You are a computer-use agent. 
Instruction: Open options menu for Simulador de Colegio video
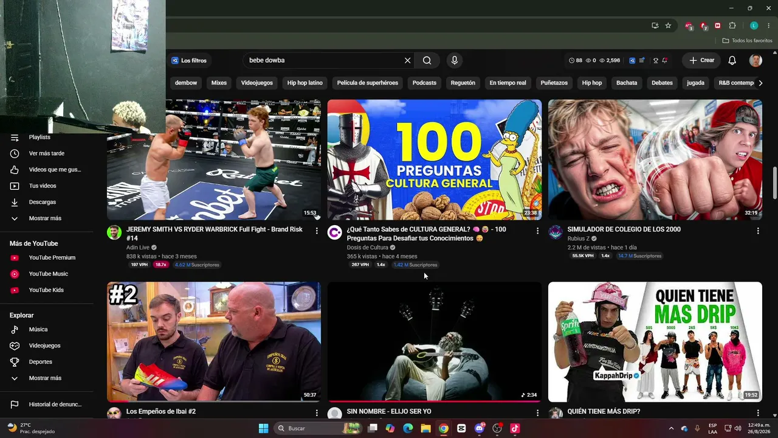(758, 231)
